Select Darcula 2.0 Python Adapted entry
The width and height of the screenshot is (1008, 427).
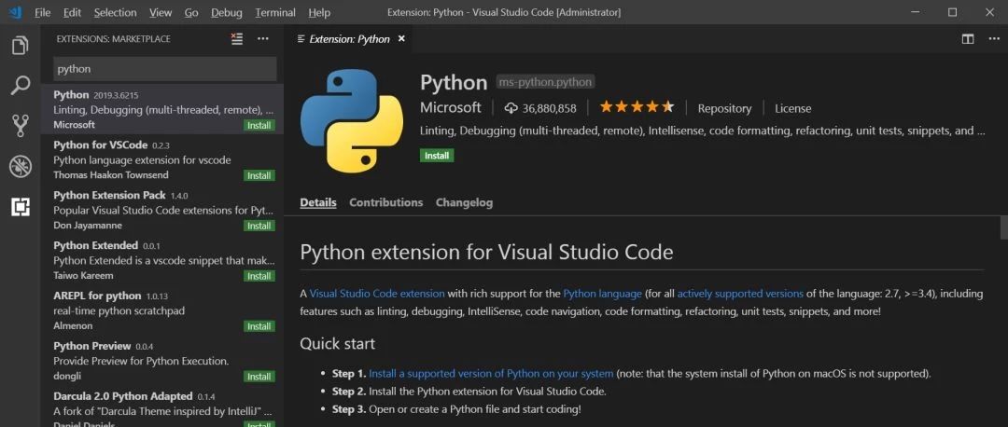pos(162,406)
